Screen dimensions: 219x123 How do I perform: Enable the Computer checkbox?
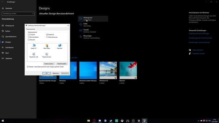tap(29, 35)
